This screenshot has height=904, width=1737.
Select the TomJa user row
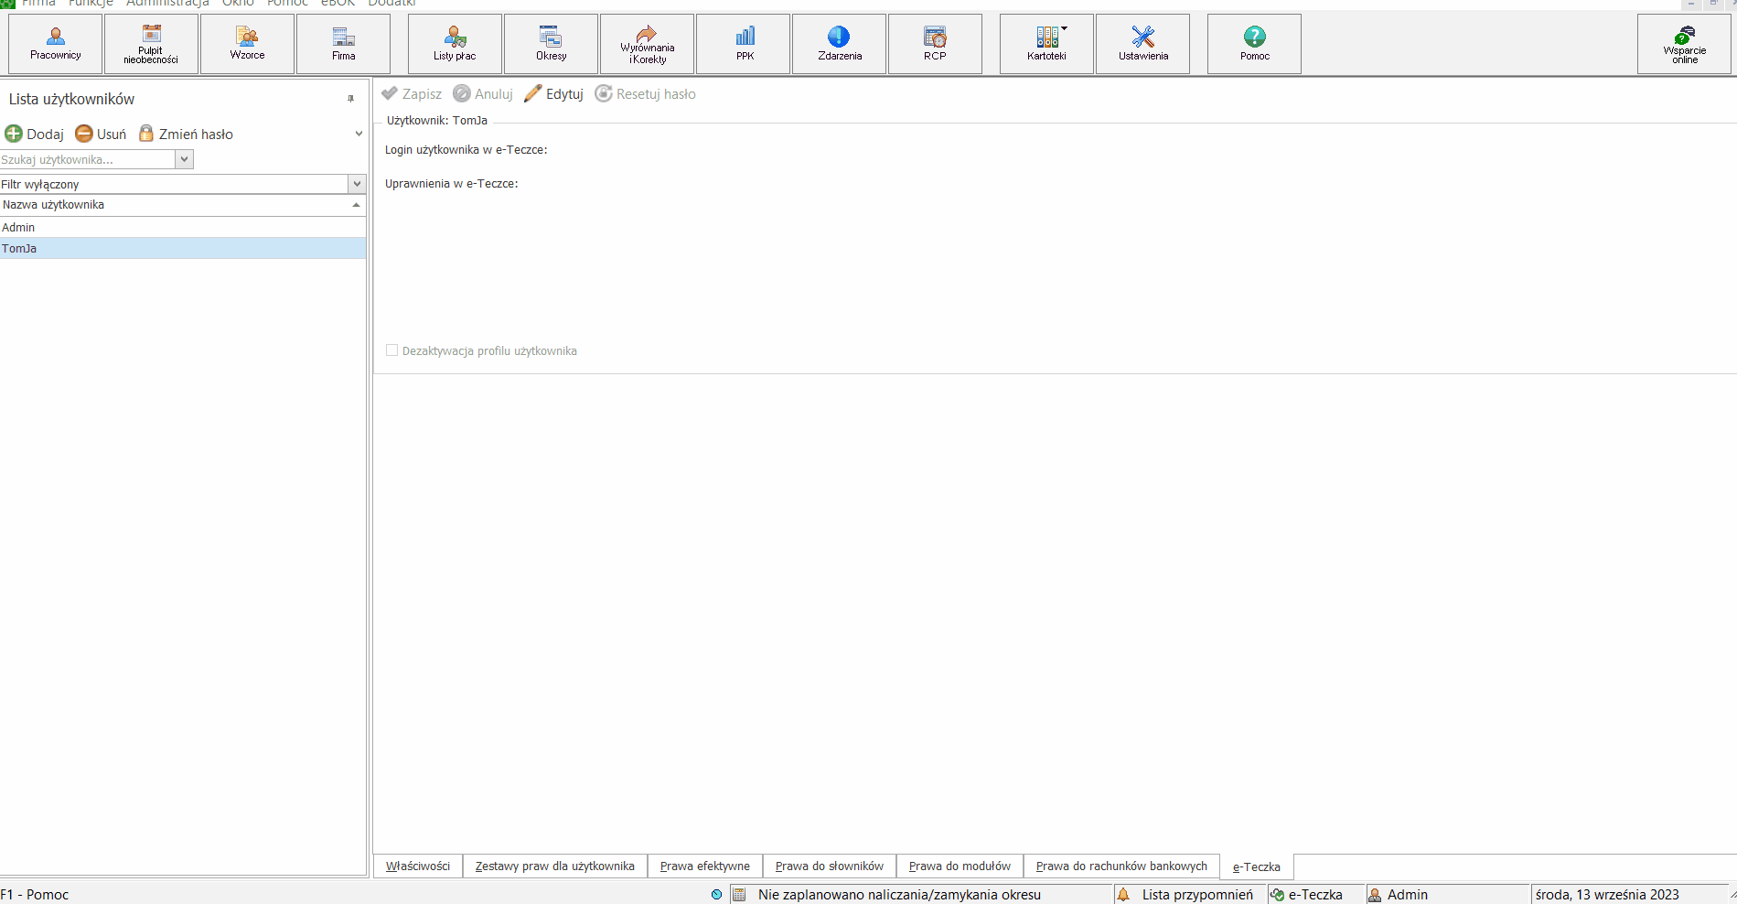click(x=183, y=248)
